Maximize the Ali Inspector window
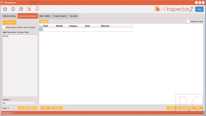 click(x=200, y=3)
